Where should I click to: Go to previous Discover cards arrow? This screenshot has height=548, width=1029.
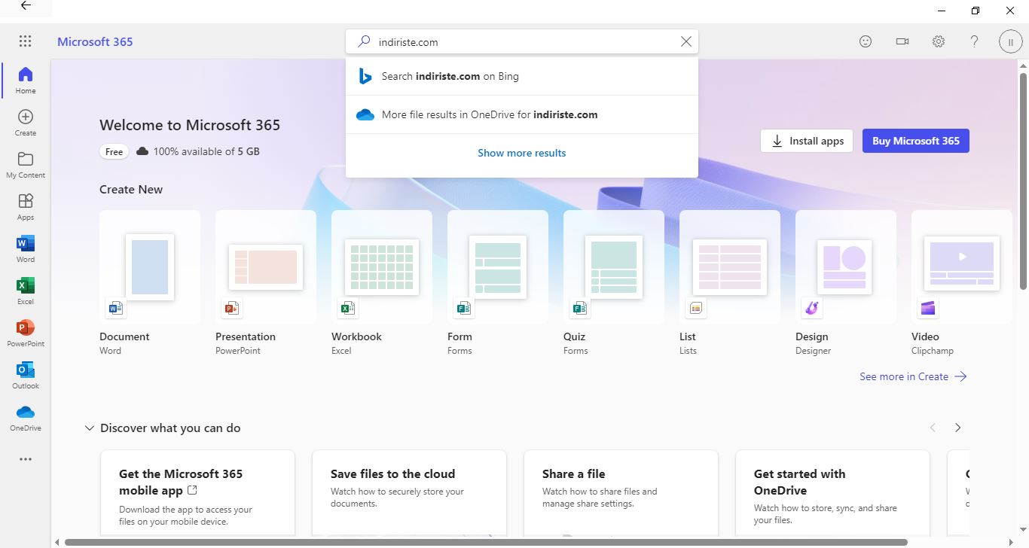pyautogui.click(x=933, y=428)
